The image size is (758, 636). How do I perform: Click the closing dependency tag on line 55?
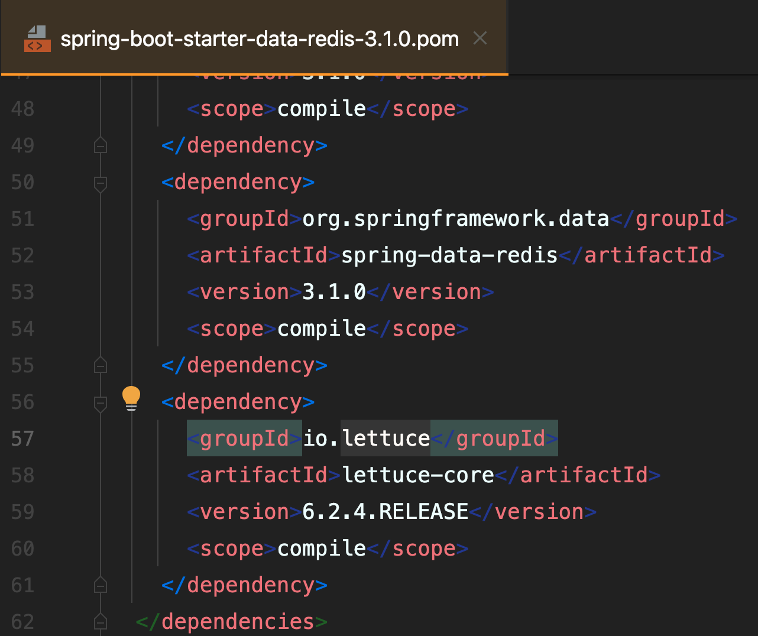coord(244,365)
